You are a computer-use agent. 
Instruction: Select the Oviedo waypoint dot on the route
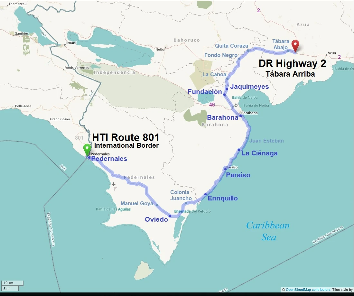(170, 216)
